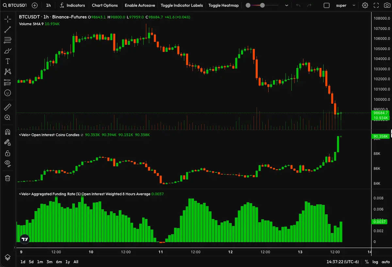Select the zoom in tool

(8, 118)
